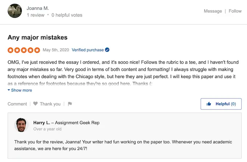Viewport: 247px width, 162px height.
Task: Click the fifth orange rating star
Action: click(37, 50)
